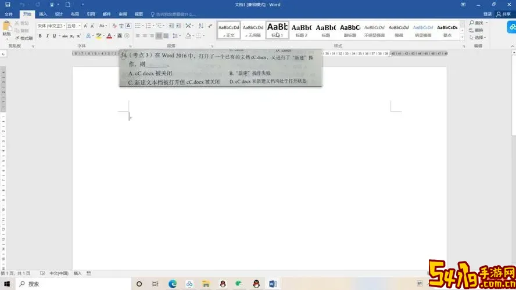Toggle Italic formatting
Viewport: 516px width, 290px height.
pyautogui.click(x=48, y=36)
